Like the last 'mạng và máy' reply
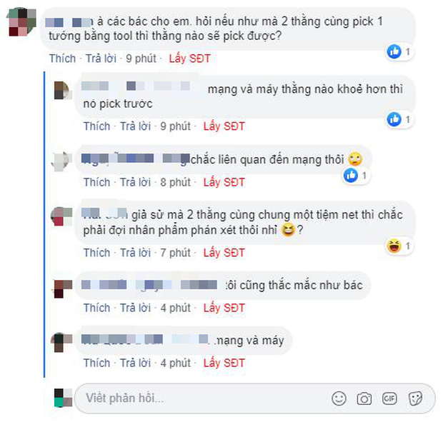 [96, 363]
